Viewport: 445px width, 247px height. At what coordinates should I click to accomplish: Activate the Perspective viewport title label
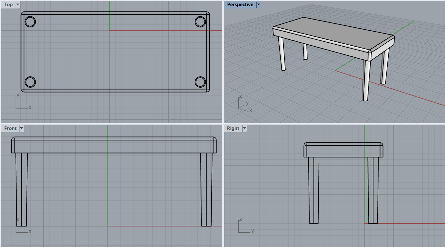tap(240, 5)
